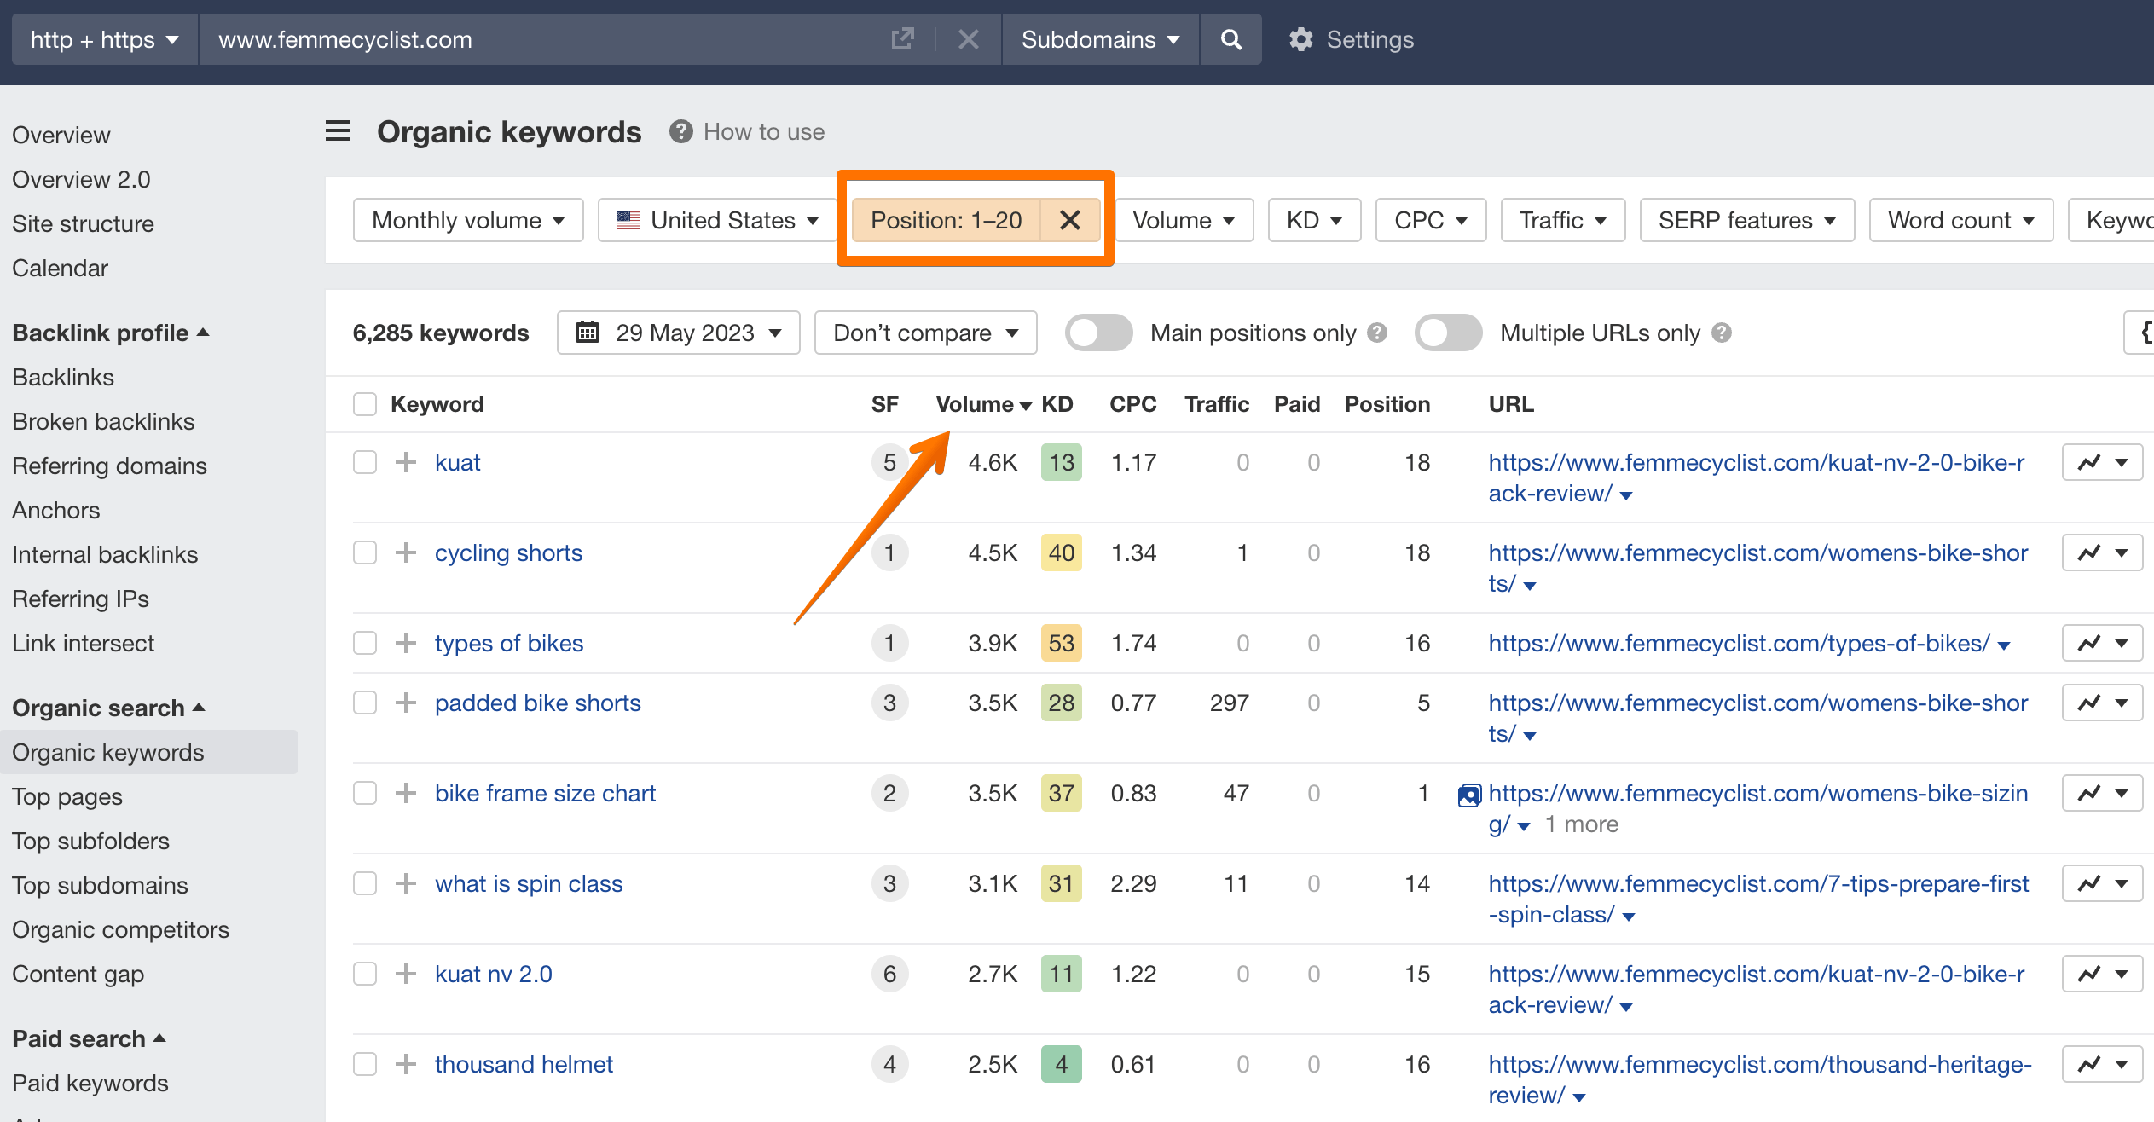Open the Don't compare dropdown
Screen dimensions: 2154x1122
point(924,333)
